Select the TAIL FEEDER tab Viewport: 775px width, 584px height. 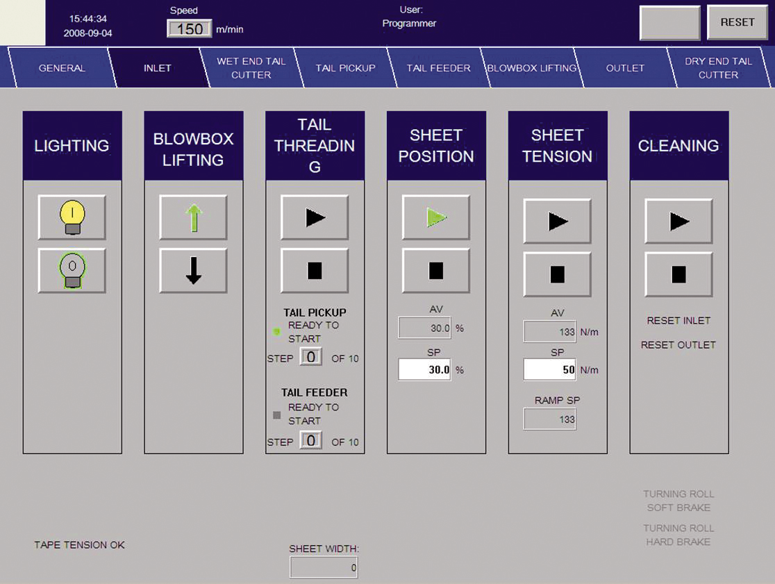[438, 67]
